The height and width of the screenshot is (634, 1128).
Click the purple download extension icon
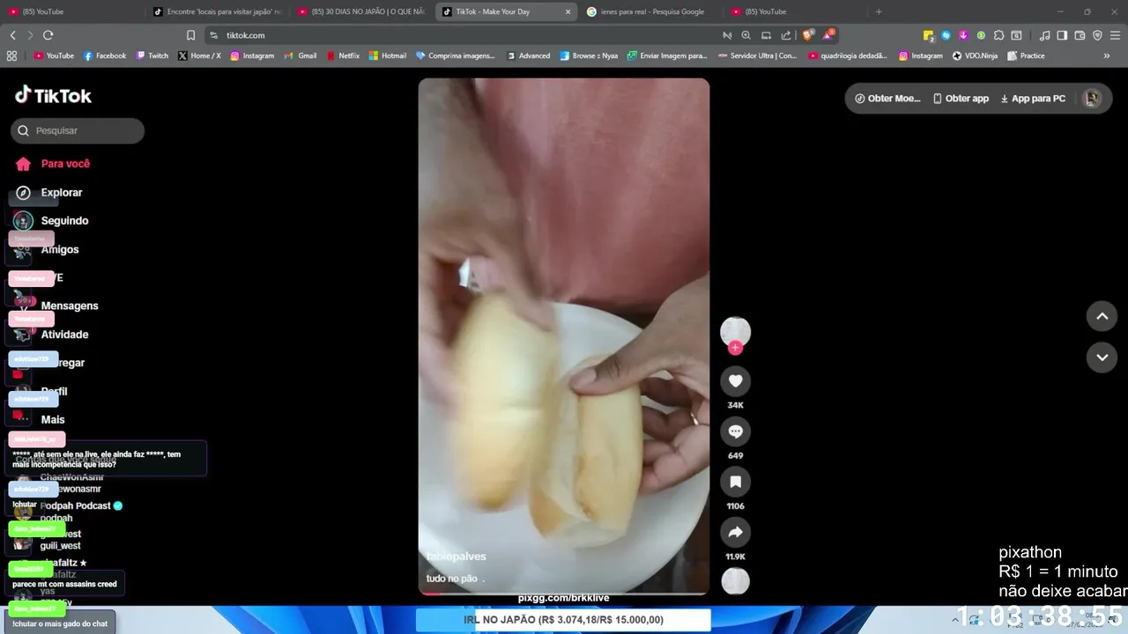pos(963,35)
